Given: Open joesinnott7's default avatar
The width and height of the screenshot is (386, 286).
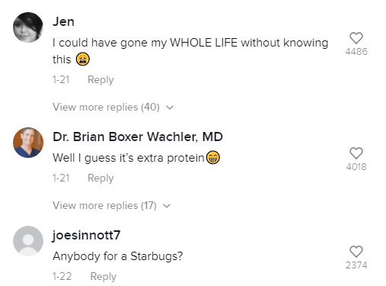Looking at the screenshot, I should (28, 241).
